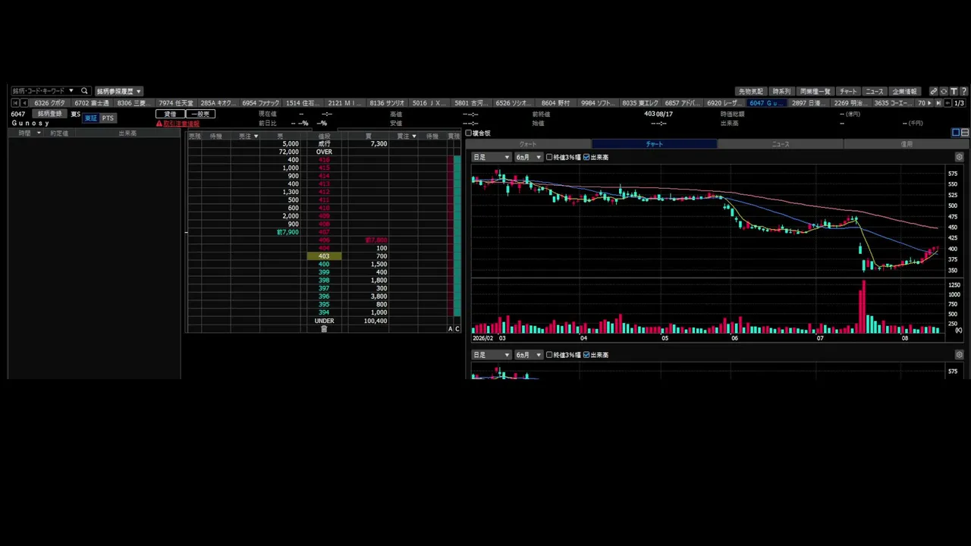Click the back arrow next to 1/3
Screen dimensions: 971x546
[947, 103]
